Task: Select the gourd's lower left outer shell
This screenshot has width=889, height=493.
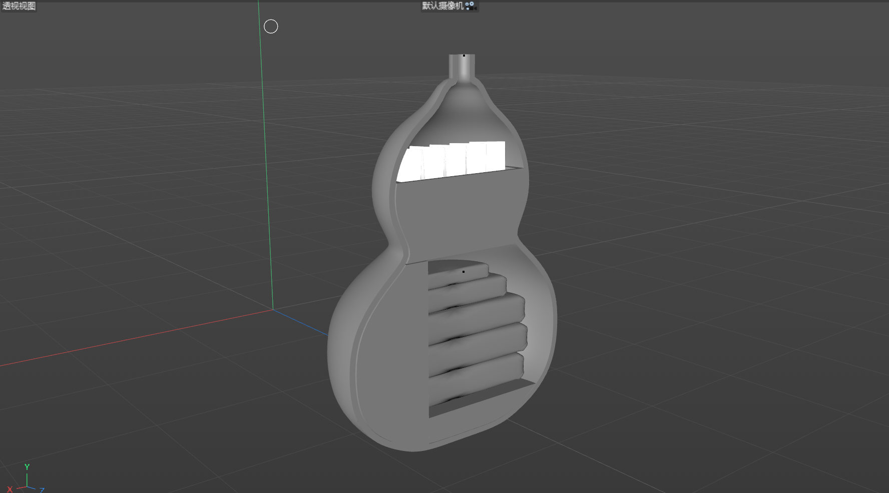Action: tap(345, 360)
